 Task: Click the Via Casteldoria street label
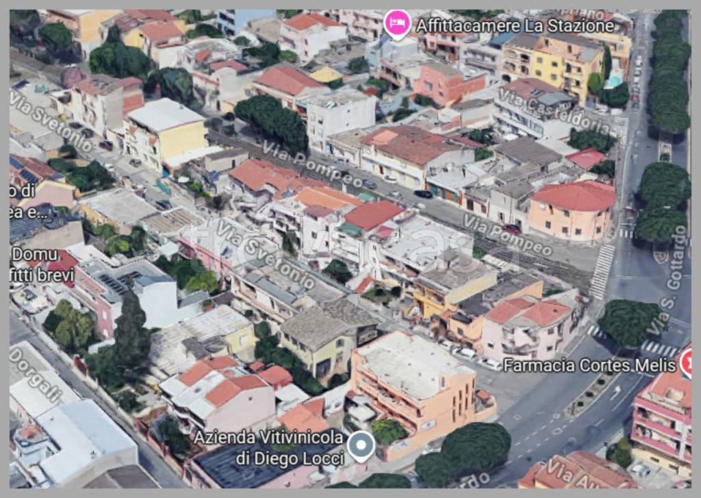pyautogui.click(x=553, y=112)
